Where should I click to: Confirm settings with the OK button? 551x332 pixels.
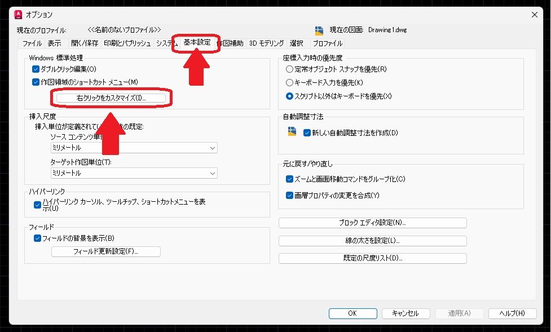point(352,313)
